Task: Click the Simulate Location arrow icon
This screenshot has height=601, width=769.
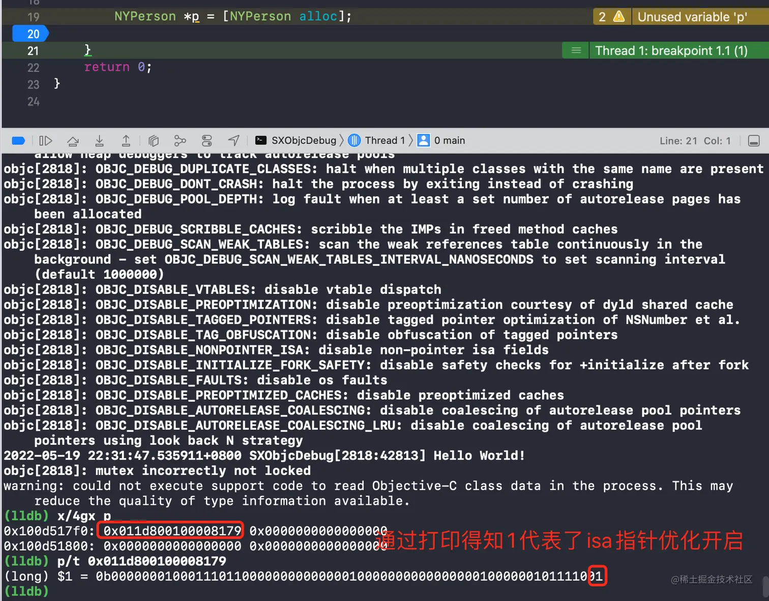Action: tap(233, 140)
